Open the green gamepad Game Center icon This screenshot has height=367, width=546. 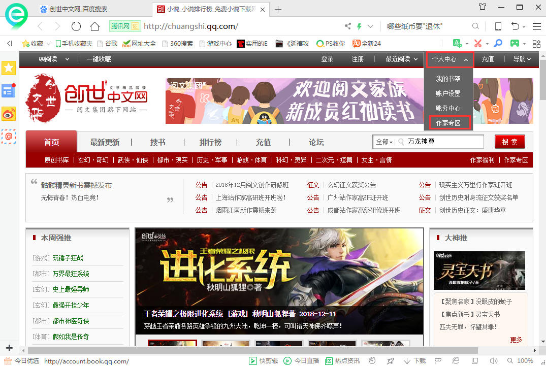515,43
